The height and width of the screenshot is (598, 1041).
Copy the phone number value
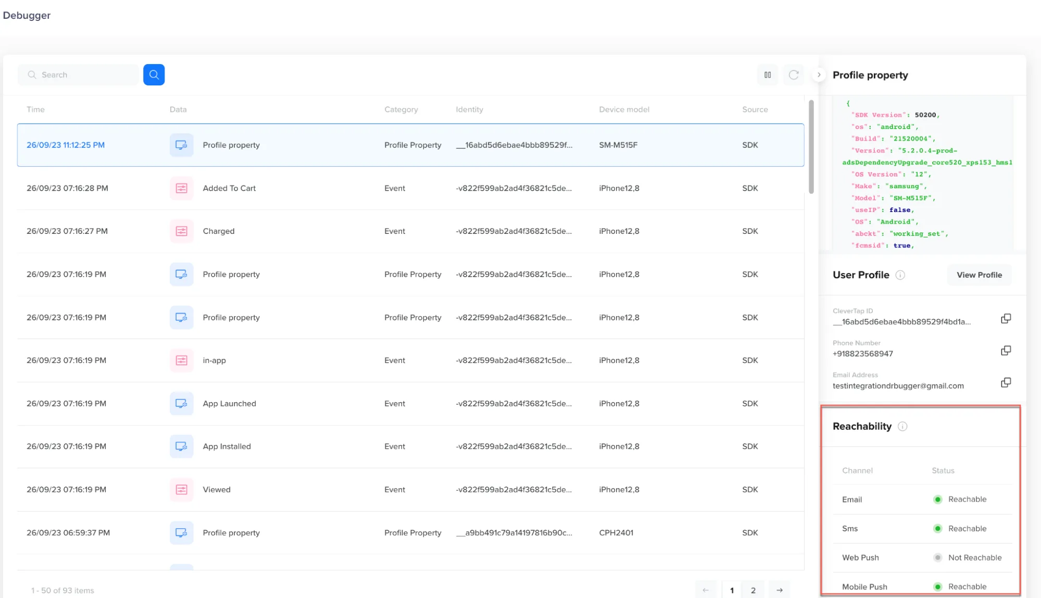(1006, 351)
